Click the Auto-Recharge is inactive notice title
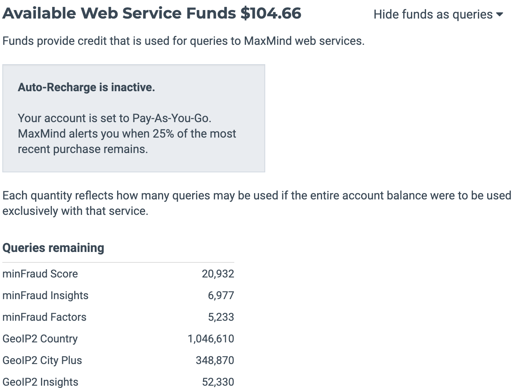The width and height of the screenshot is (515, 388). (x=86, y=87)
